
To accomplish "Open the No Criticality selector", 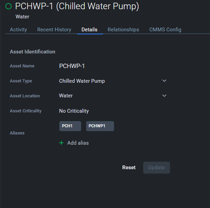I will 74,111.
